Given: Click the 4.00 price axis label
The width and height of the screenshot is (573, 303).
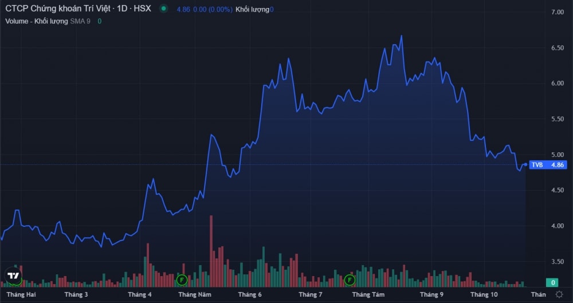Looking at the screenshot, I should pyautogui.click(x=558, y=226).
